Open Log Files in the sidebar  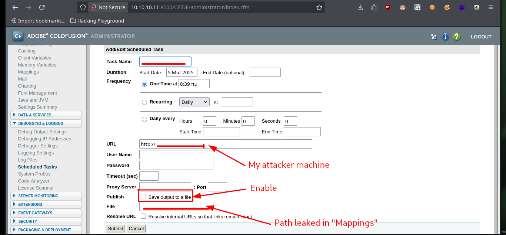(x=28, y=160)
